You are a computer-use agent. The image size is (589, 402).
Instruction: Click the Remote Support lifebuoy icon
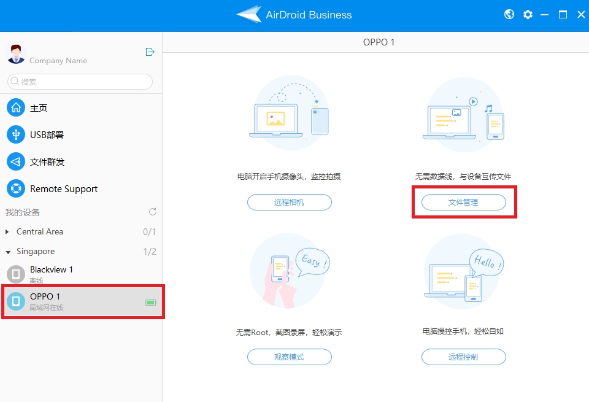click(x=16, y=188)
